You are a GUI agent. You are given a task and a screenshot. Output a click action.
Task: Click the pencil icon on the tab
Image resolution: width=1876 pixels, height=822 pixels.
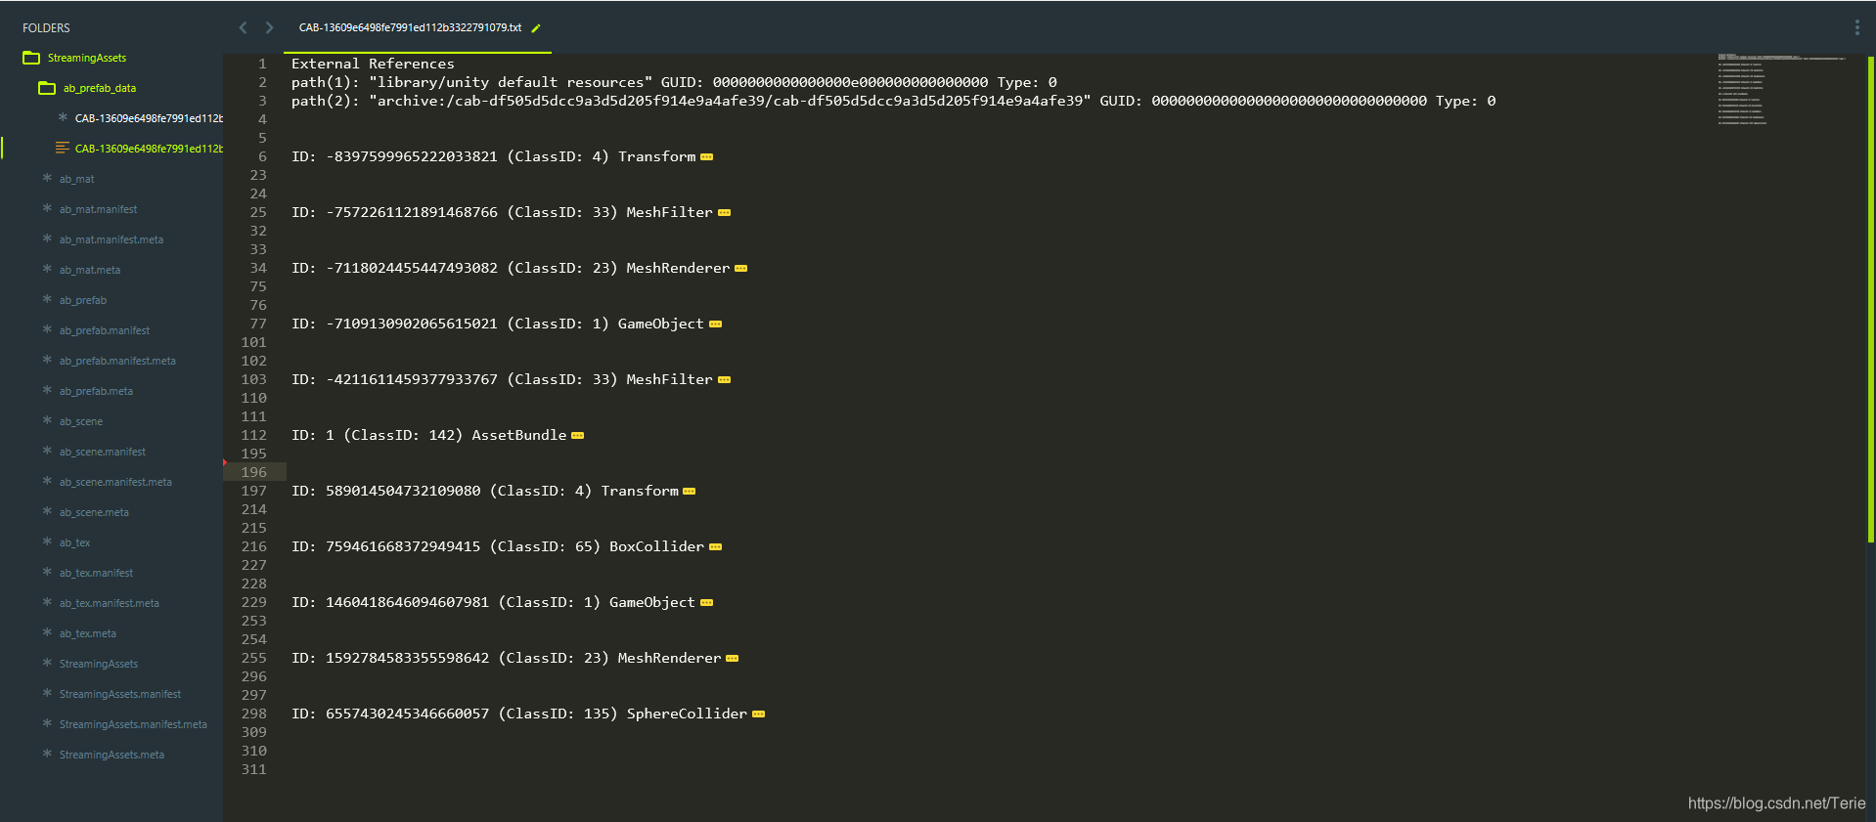(536, 28)
